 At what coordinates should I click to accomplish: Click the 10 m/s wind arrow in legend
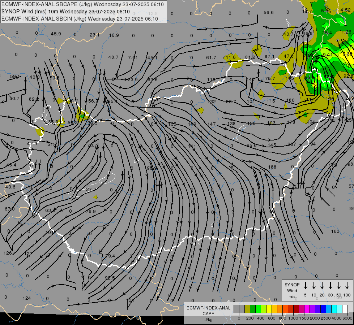[x=314, y=286]
